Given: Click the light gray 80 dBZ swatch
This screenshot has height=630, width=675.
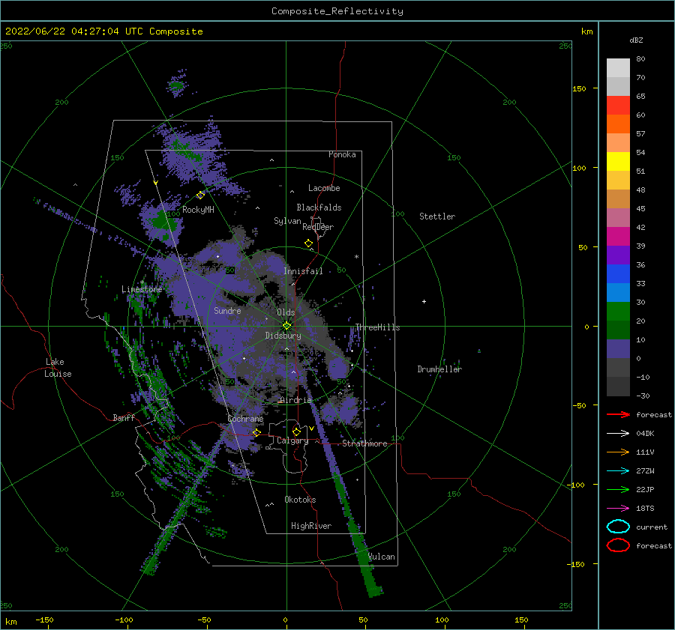Looking at the screenshot, I should click(618, 67).
